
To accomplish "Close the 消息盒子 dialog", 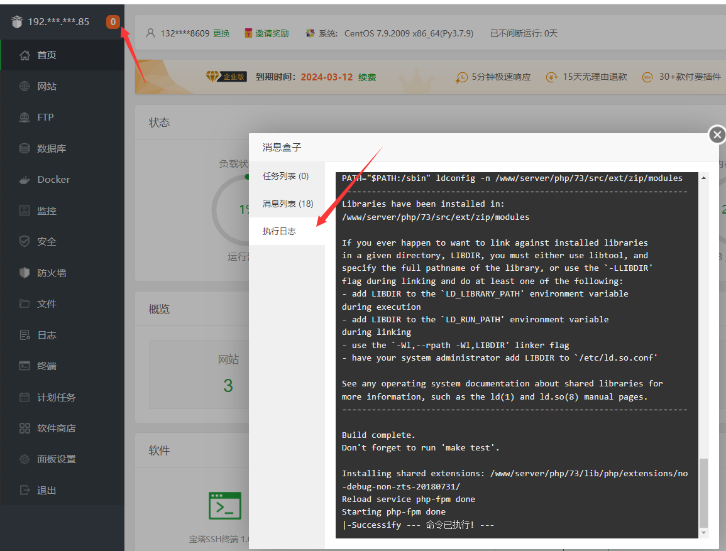I will point(717,134).
